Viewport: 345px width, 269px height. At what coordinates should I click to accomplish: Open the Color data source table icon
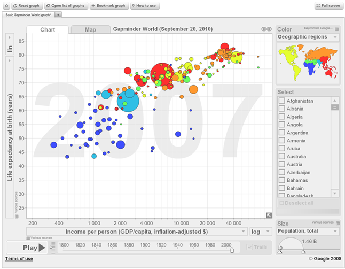[x=336, y=29]
